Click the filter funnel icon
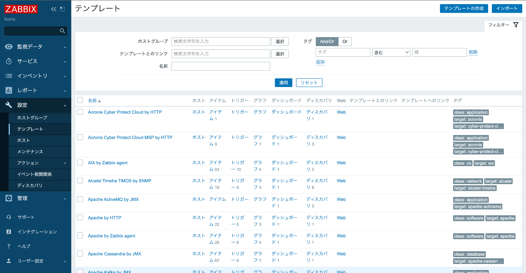The height and width of the screenshot is (273, 526). pos(516,25)
